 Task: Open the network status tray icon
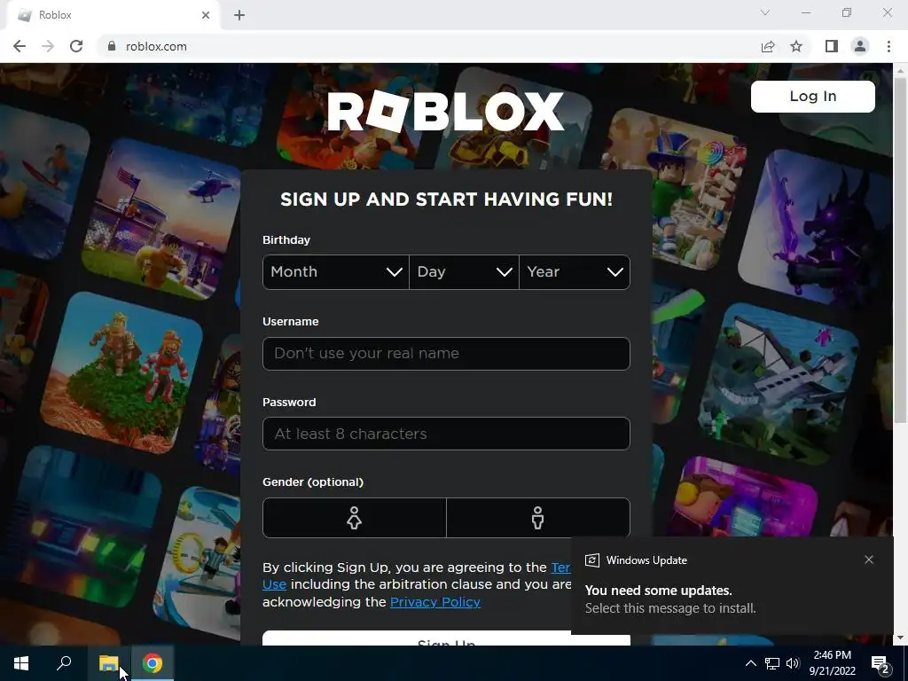tap(772, 663)
